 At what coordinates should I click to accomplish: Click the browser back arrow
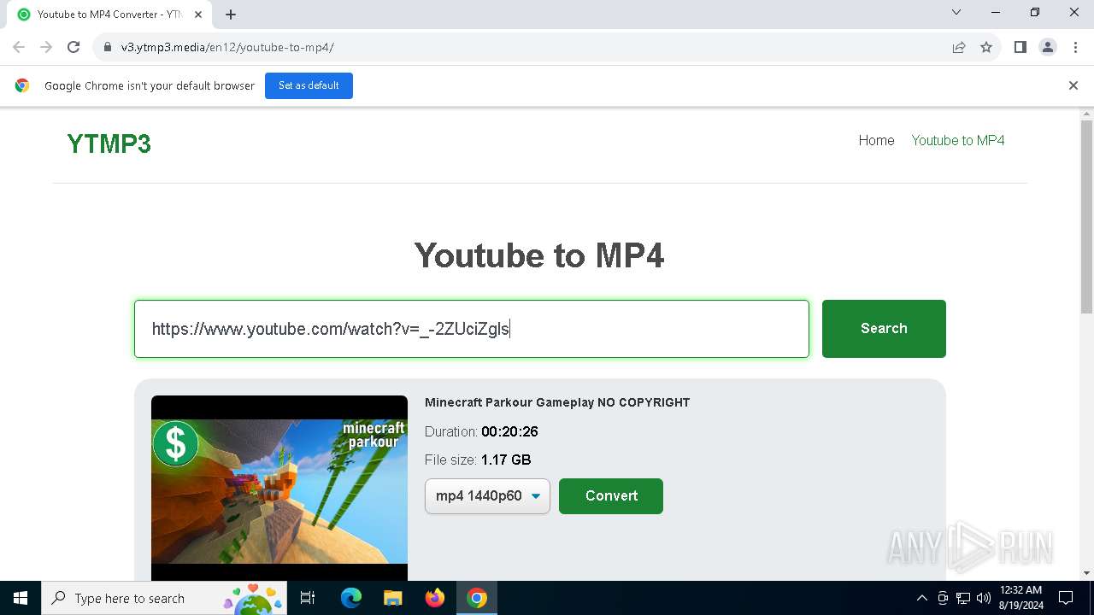(19, 47)
